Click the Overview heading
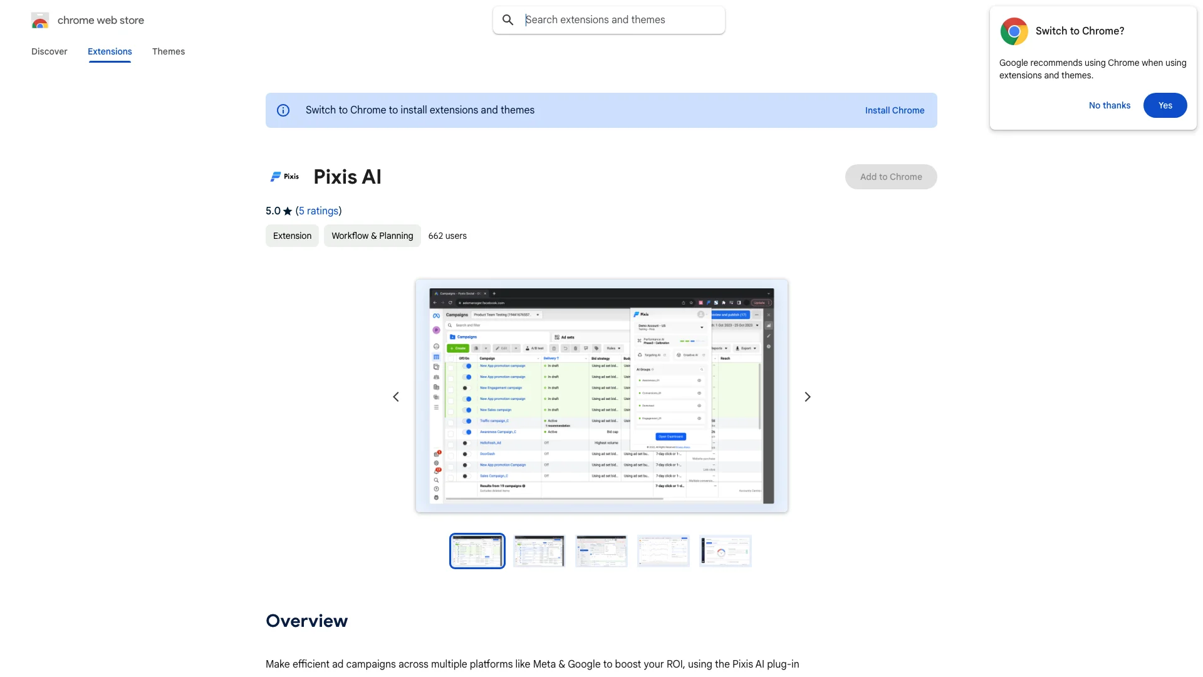 click(x=306, y=621)
